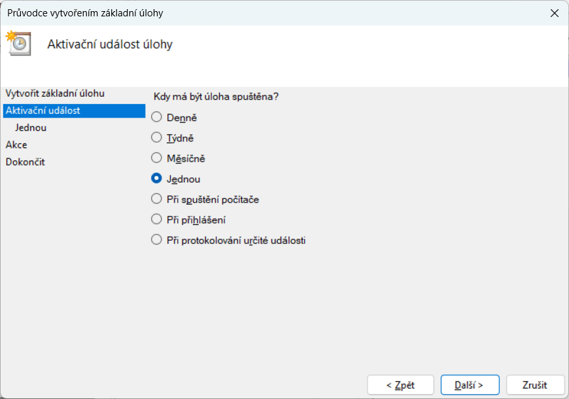The image size is (569, 399).
Task: Enable Při spuštění počítače option
Action: [x=156, y=199]
